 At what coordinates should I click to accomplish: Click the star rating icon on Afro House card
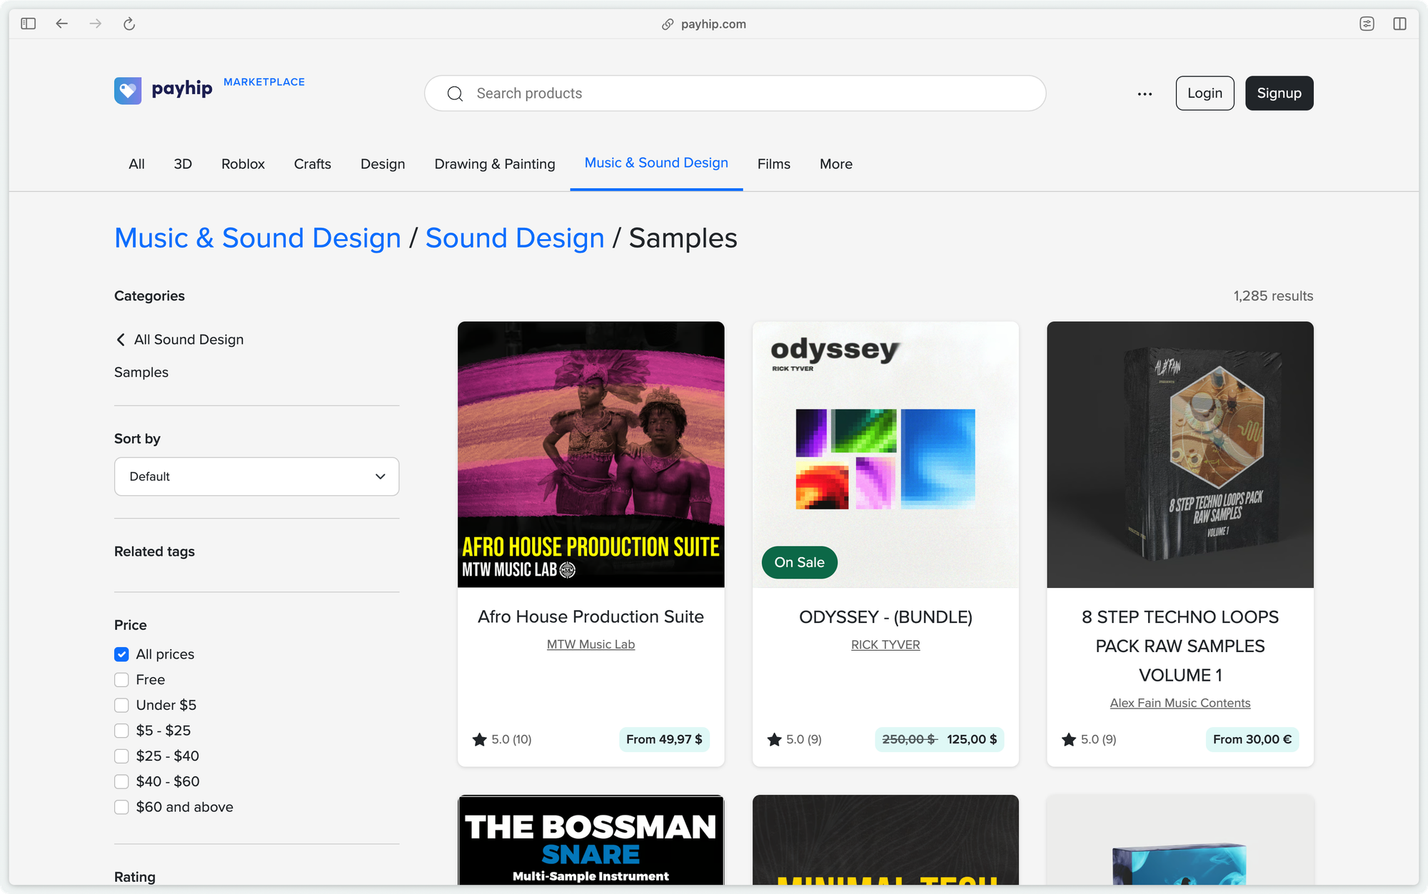tap(480, 740)
